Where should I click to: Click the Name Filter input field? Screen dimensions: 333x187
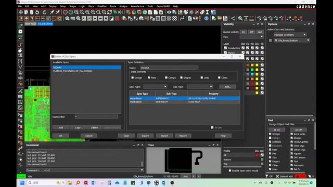point(96,116)
